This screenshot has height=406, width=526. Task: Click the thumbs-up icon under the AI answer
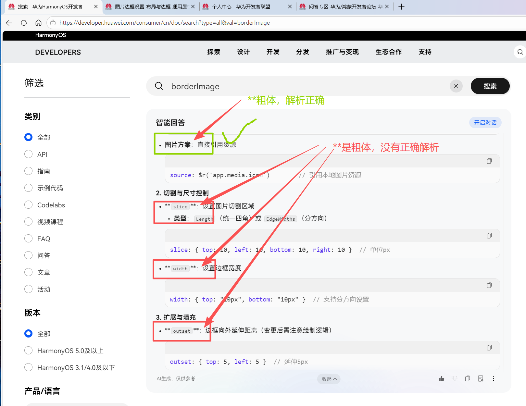pos(441,379)
